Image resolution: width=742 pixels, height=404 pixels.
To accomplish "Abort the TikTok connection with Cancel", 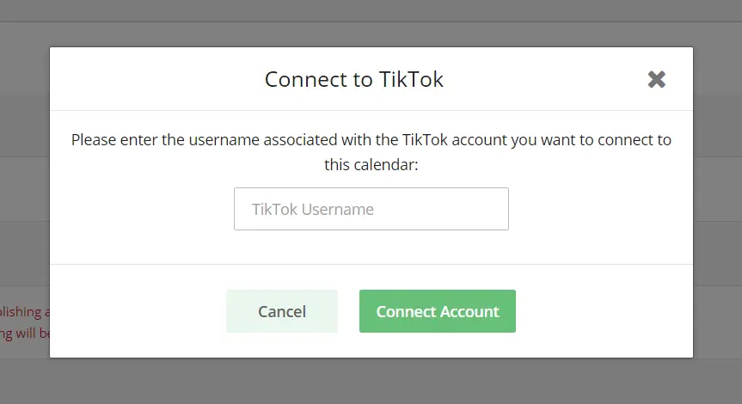I will (281, 311).
